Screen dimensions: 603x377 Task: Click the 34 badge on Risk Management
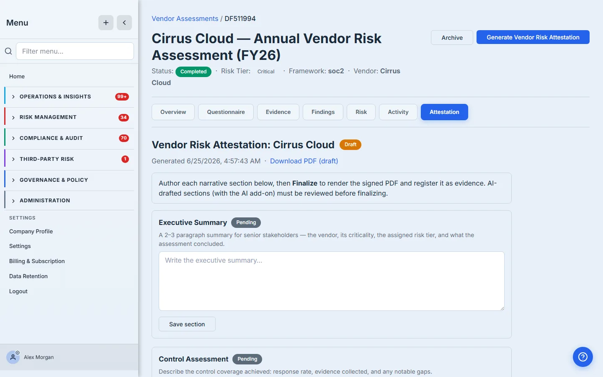click(x=124, y=118)
